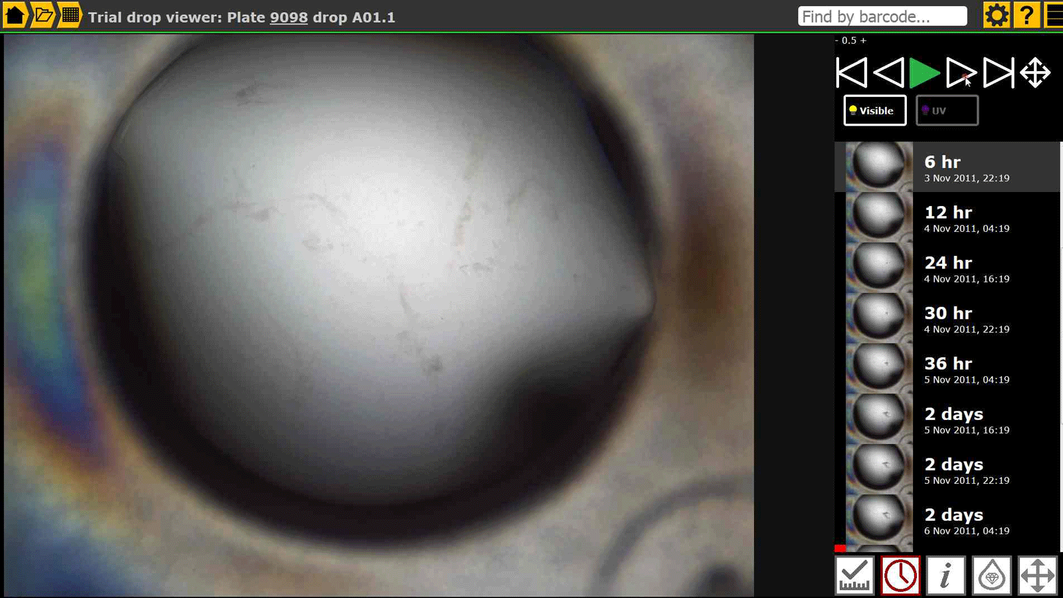Show drop information with the i icon
The height and width of the screenshot is (598, 1063).
point(945,575)
